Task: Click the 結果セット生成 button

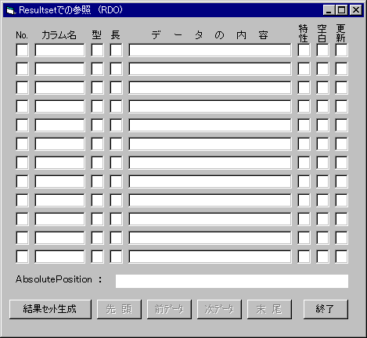Action: coord(50,309)
